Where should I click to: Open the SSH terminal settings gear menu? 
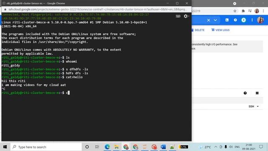[186, 16]
